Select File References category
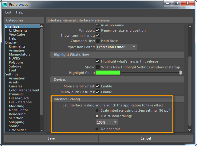 [21, 102]
